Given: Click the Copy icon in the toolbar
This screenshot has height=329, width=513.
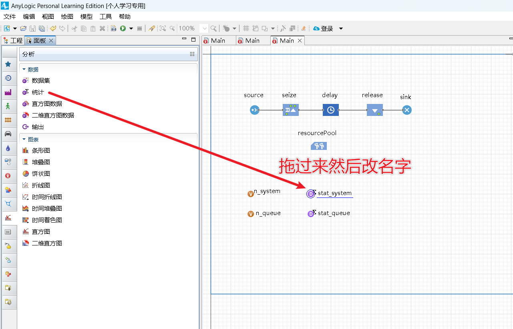Looking at the screenshot, I should [84, 28].
